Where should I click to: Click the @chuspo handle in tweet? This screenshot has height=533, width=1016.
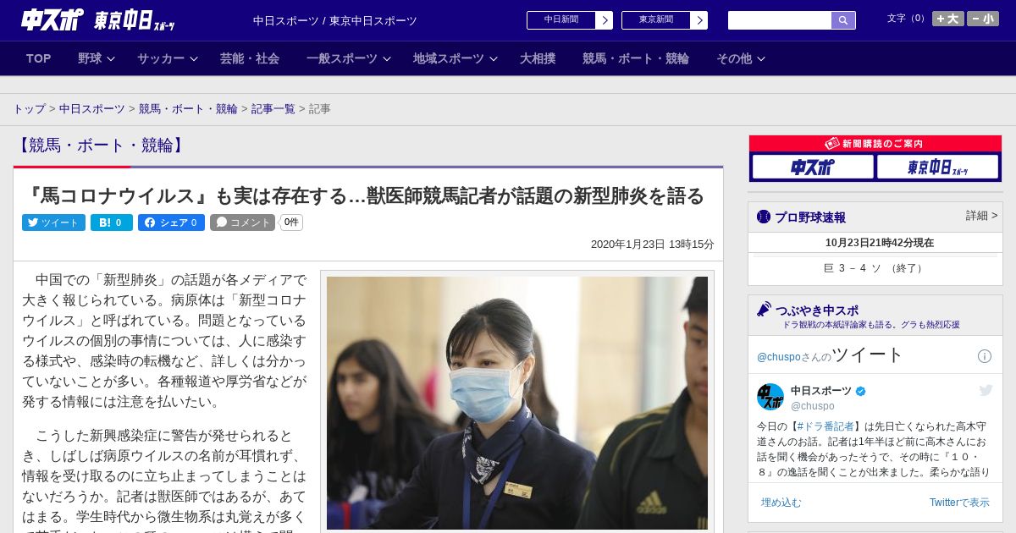(x=813, y=406)
